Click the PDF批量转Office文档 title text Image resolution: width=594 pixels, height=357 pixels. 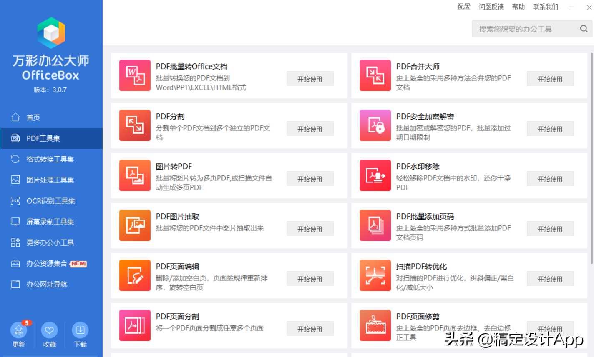191,67
